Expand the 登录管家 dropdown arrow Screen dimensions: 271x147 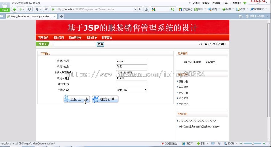click(266, 9)
